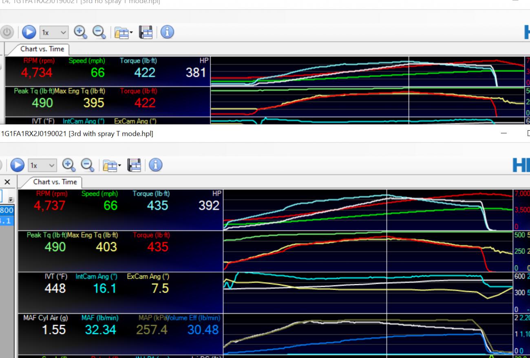Play the log in the '3rd with spray' window
Viewport: 530px width, 358px height.
coord(17,165)
